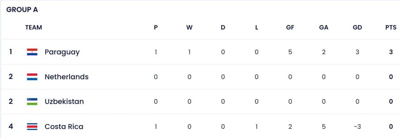
Task: Click the Uzbekistan flag icon
Action: pos(32,101)
